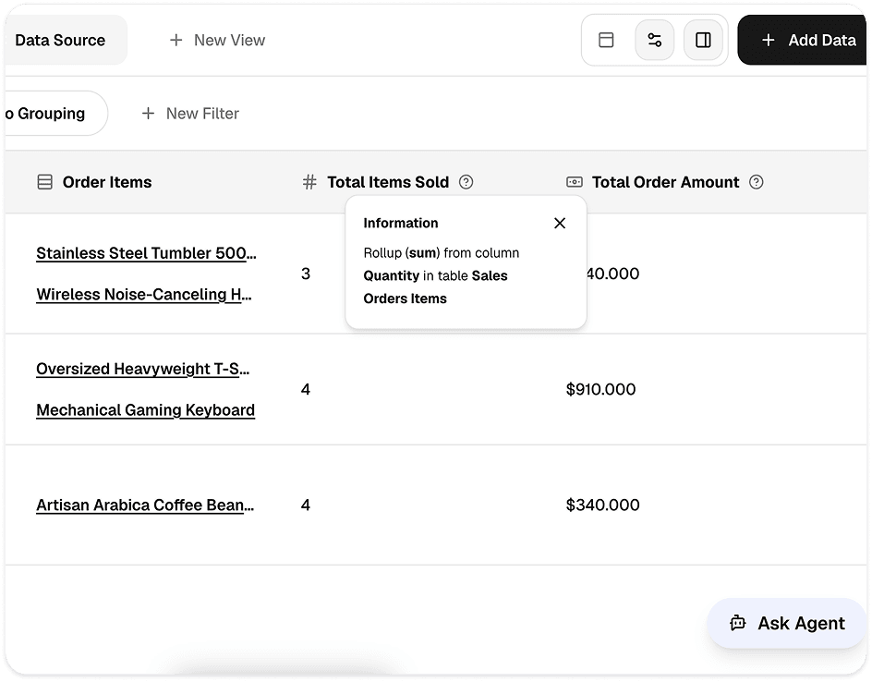This screenshot has width=872, height=682.
Task: Close the Information popup
Action: point(560,223)
